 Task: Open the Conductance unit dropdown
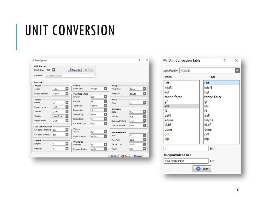(106, 119)
